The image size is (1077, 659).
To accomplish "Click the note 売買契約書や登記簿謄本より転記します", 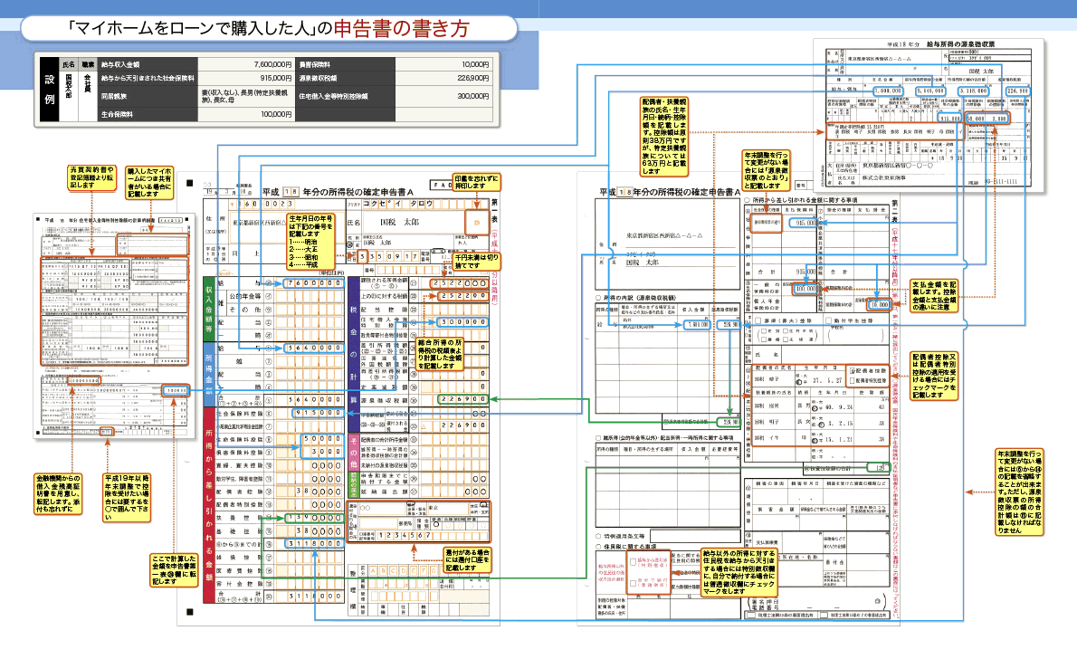I will click(91, 177).
